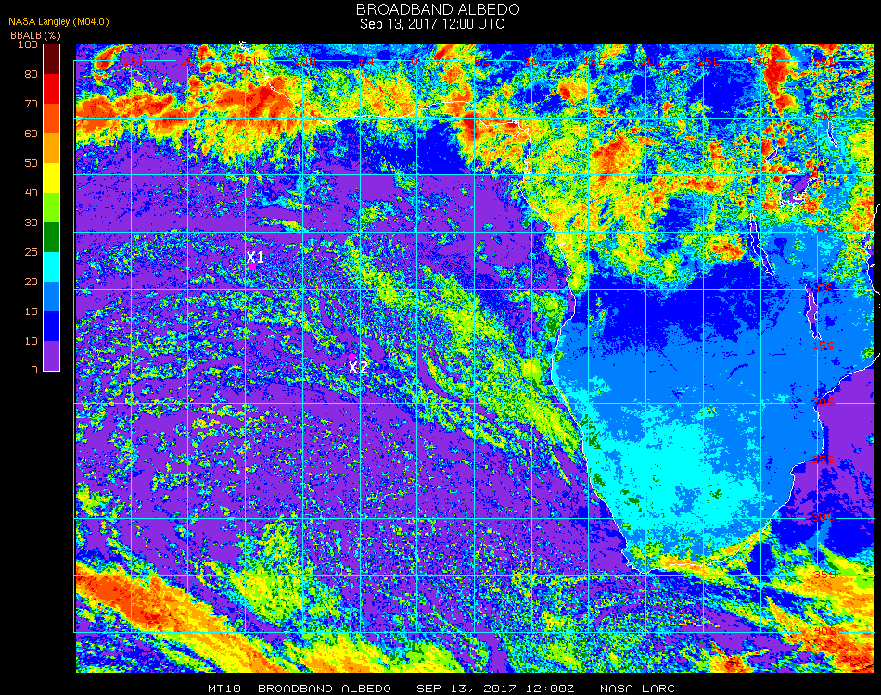
Task: Click the red 70-80 colorbar segment
Action: [x=51, y=89]
